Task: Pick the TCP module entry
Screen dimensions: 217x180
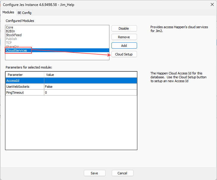Action: coord(9,43)
